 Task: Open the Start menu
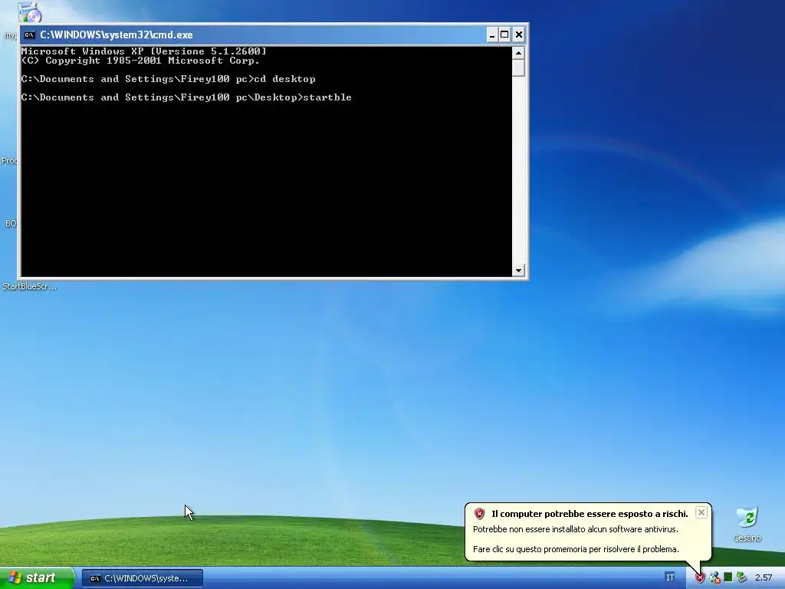click(37, 577)
